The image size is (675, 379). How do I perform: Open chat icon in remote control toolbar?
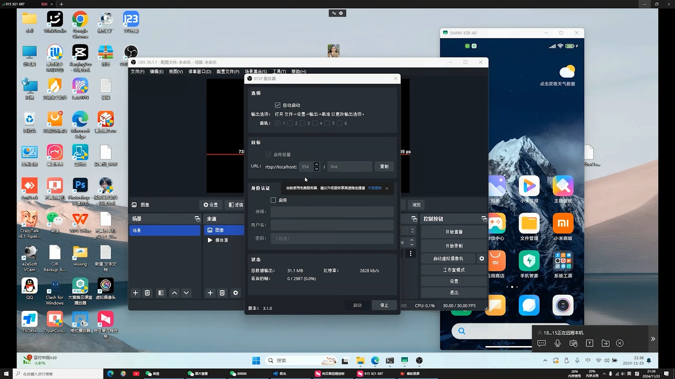click(541, 343)
